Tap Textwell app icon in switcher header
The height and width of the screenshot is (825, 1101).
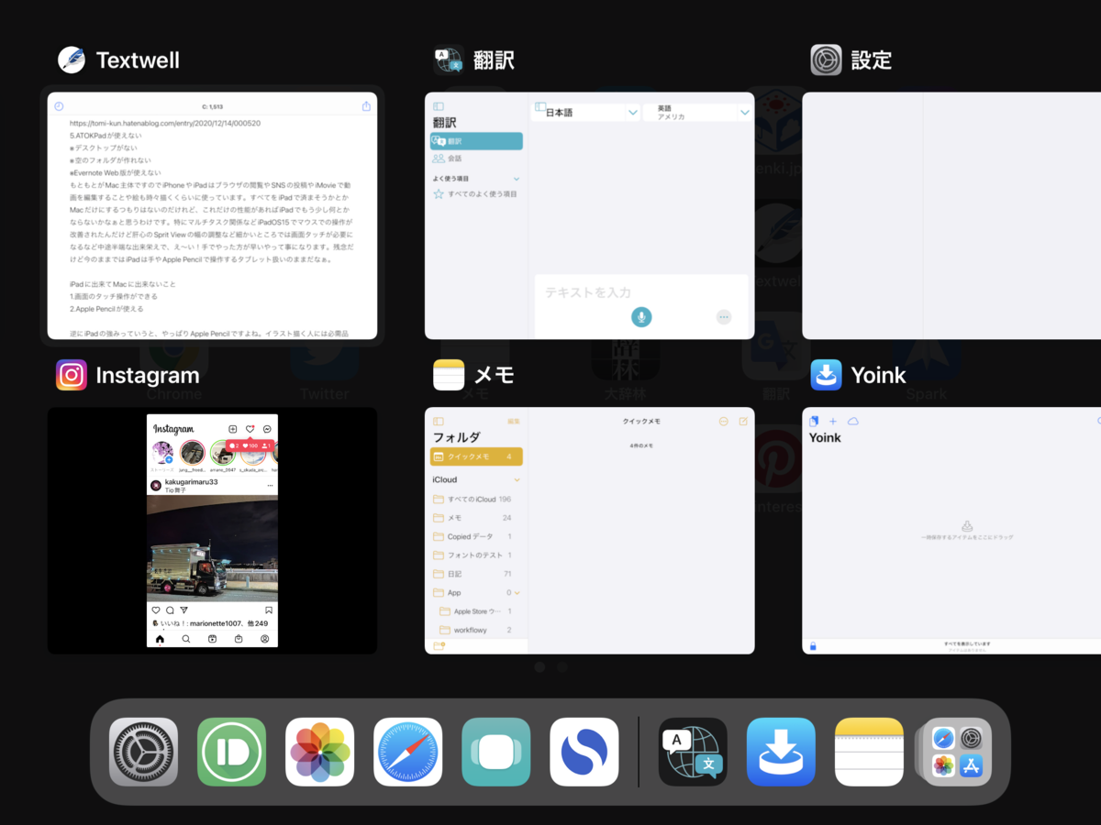pyautogui.click(x=72, y=60)
